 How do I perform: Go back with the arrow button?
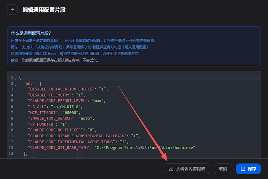point(12,10)
